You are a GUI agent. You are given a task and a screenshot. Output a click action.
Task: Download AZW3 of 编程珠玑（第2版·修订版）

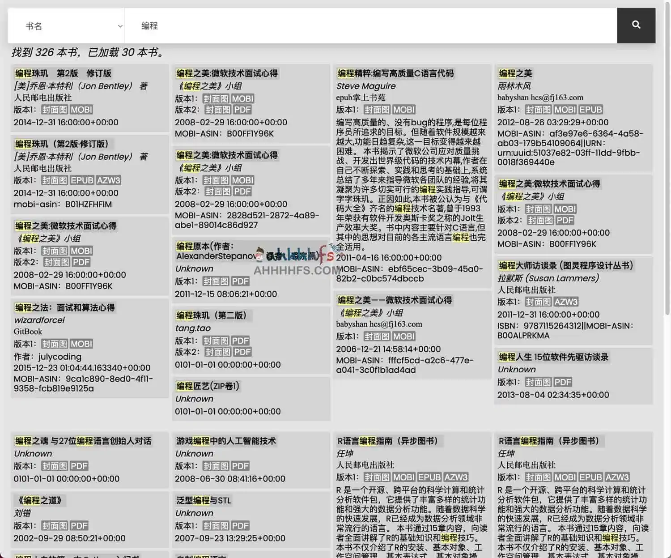[x=108, y=180]
